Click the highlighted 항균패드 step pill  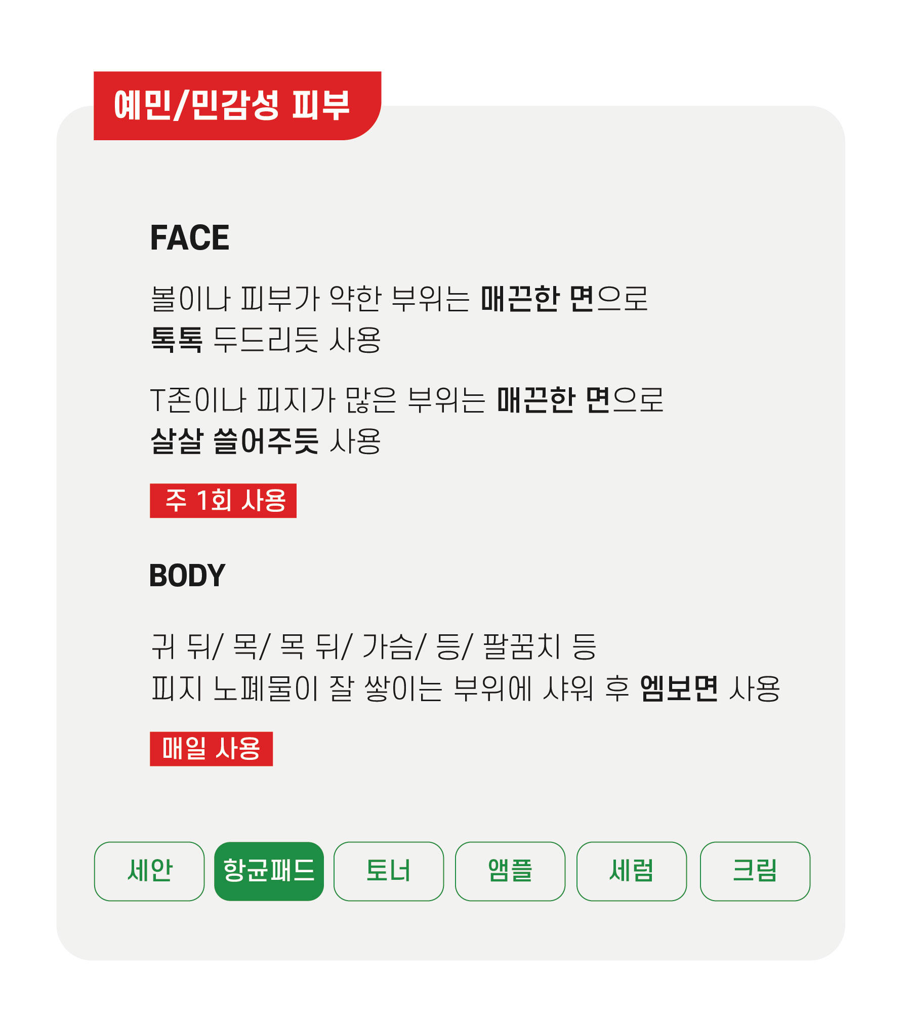click(x=269, y=871)
